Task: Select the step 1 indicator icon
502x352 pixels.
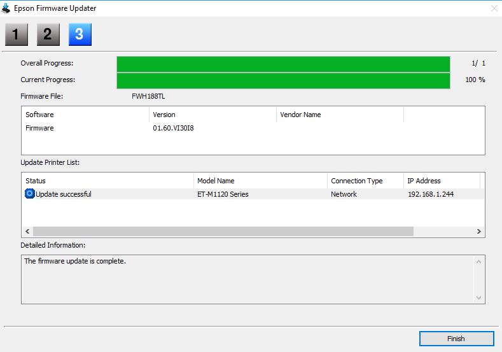Action: (17, 34)
